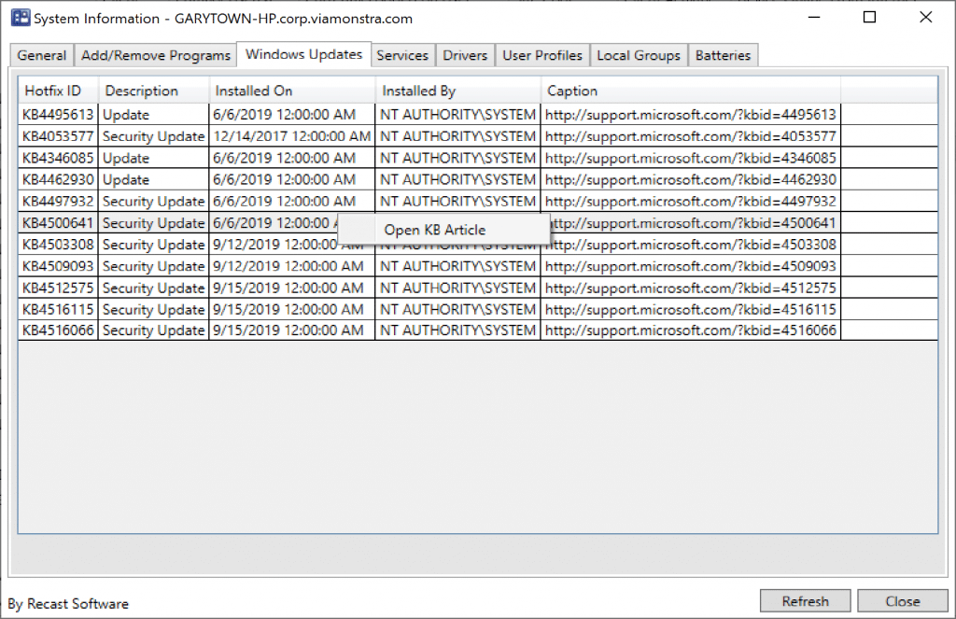Click the Caption column header
The image size is (956, 619).
(x=571, y=91)
